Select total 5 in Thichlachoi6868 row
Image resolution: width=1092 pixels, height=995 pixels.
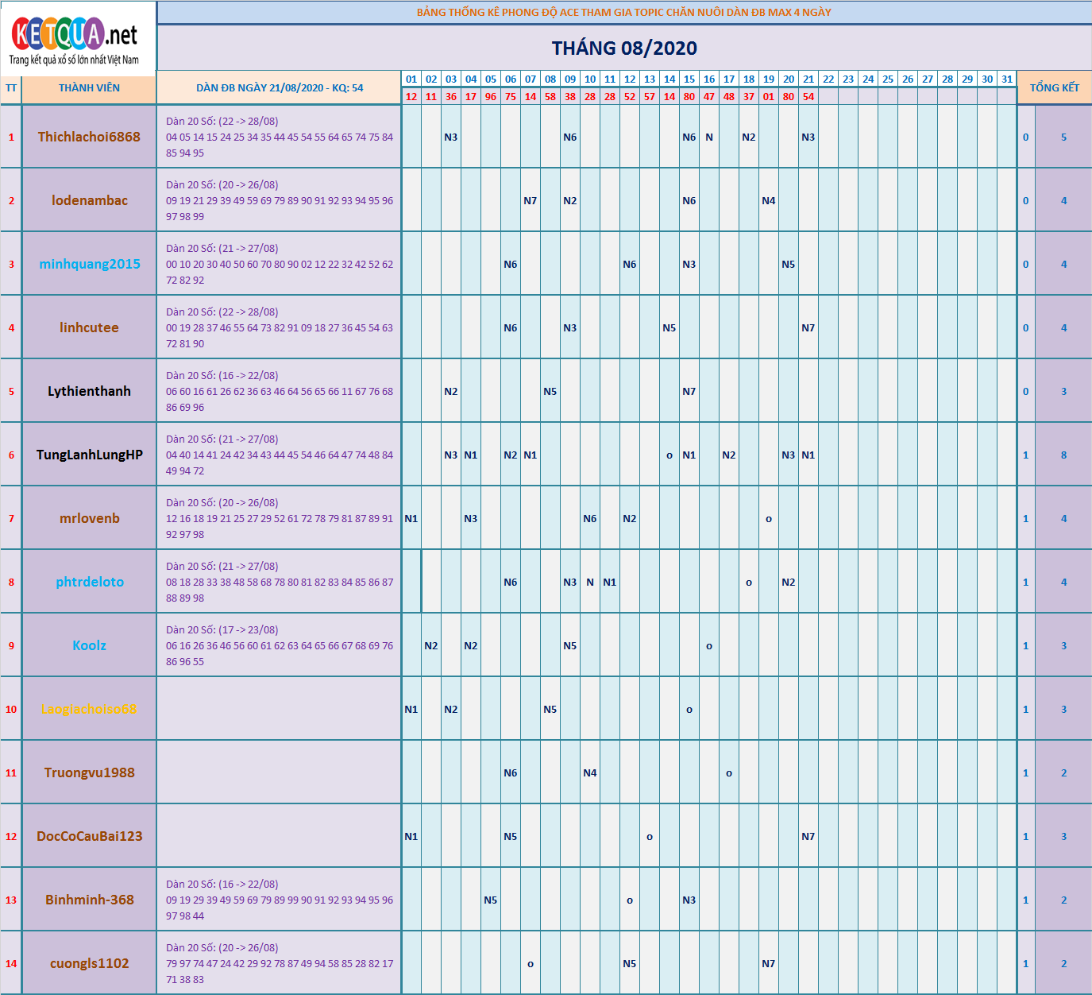coord(1064,137)
